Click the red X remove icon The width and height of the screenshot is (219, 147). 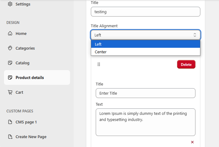(x=192, y=142)
